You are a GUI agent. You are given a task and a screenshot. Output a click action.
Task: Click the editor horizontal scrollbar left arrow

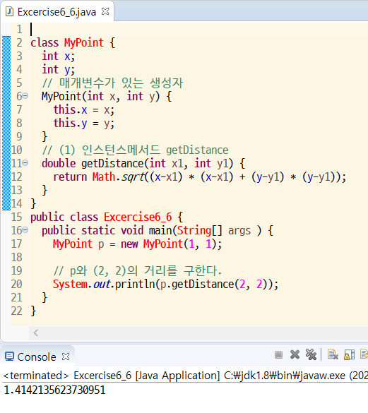pyautogui.click(x=36, y=333)
